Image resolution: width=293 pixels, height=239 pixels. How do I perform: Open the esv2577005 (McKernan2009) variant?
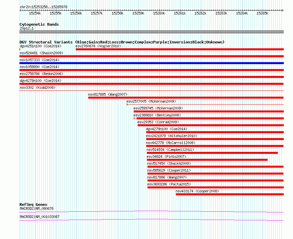(x=151, y=101)
